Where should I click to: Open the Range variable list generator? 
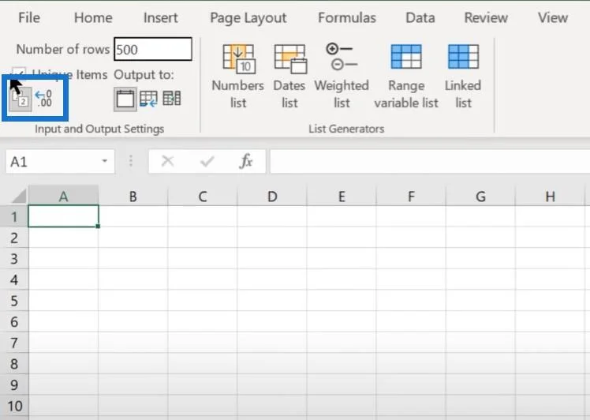click(x=406, y=77)
